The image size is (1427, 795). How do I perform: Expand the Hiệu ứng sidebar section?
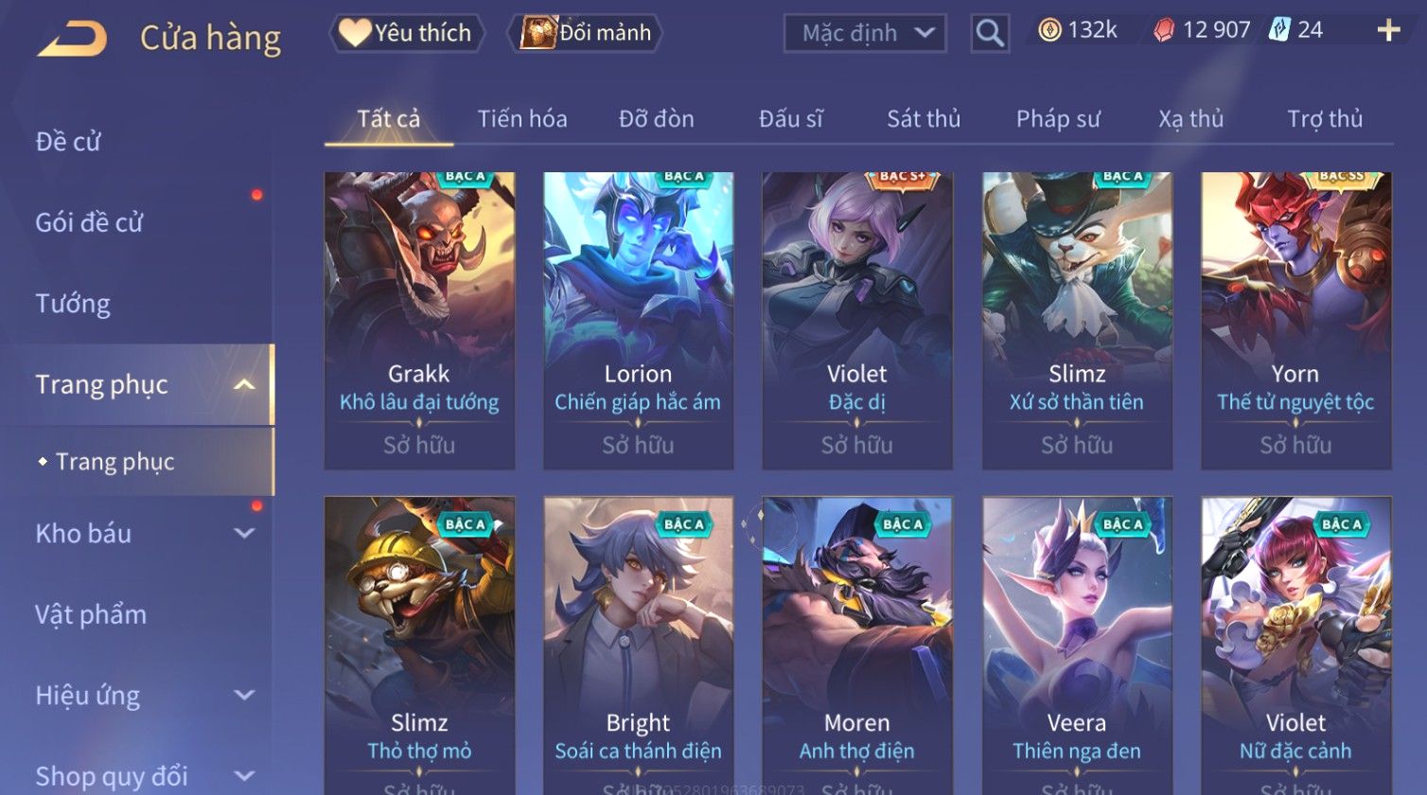[244, 695]
